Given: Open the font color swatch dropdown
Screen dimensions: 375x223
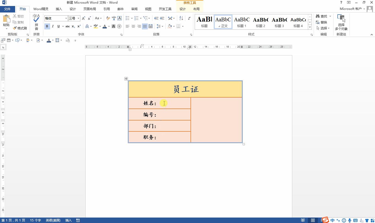Looking at the screenshot, I should pos(108,26).
